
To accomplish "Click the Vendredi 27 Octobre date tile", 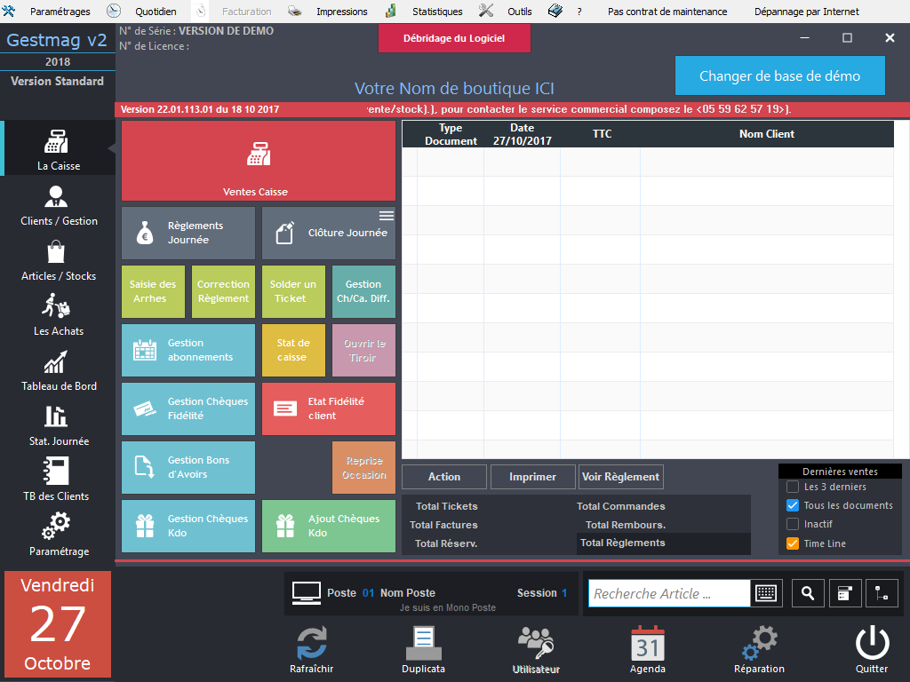I will [x=58, y=624].
